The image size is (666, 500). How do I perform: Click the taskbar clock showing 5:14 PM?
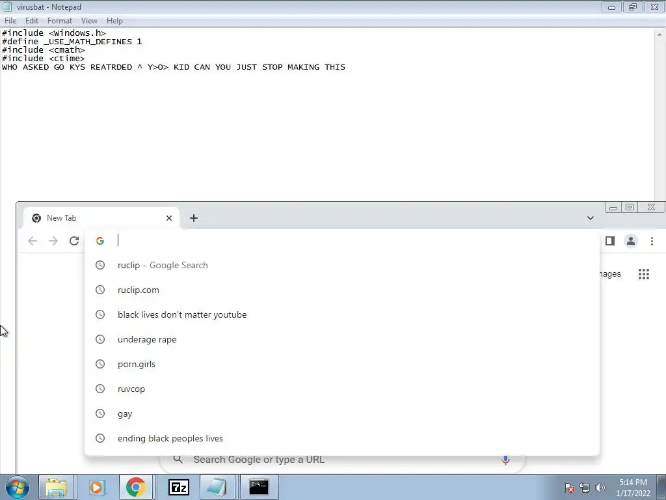click(633, 488)
